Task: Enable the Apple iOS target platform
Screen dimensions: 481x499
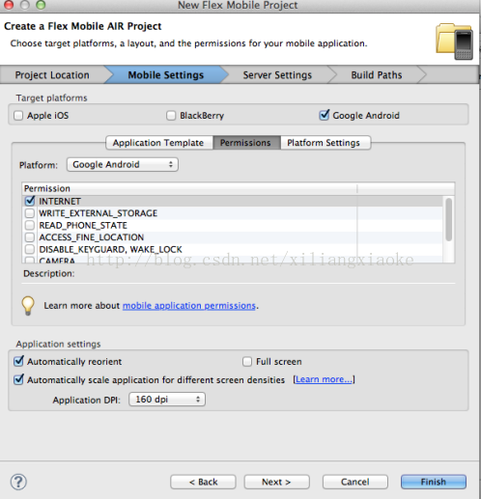Action: tap(18, 116)
